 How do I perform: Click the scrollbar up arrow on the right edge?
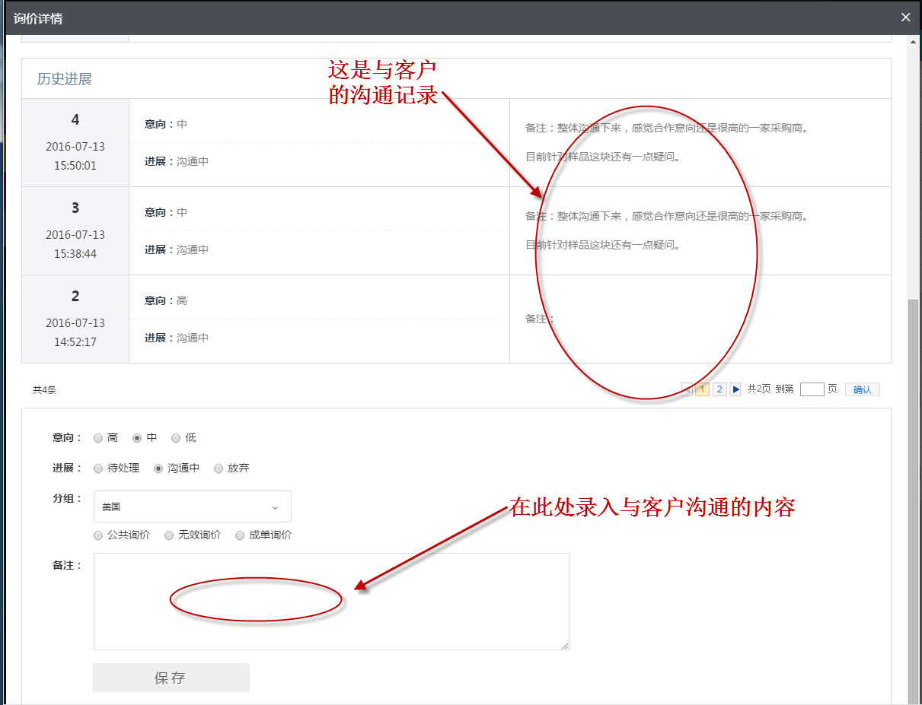(914, 42)
